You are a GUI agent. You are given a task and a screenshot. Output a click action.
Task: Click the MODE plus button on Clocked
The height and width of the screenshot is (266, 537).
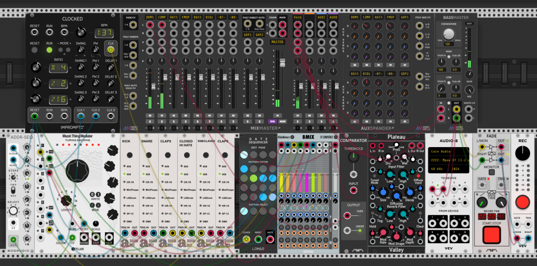[67, 50]
